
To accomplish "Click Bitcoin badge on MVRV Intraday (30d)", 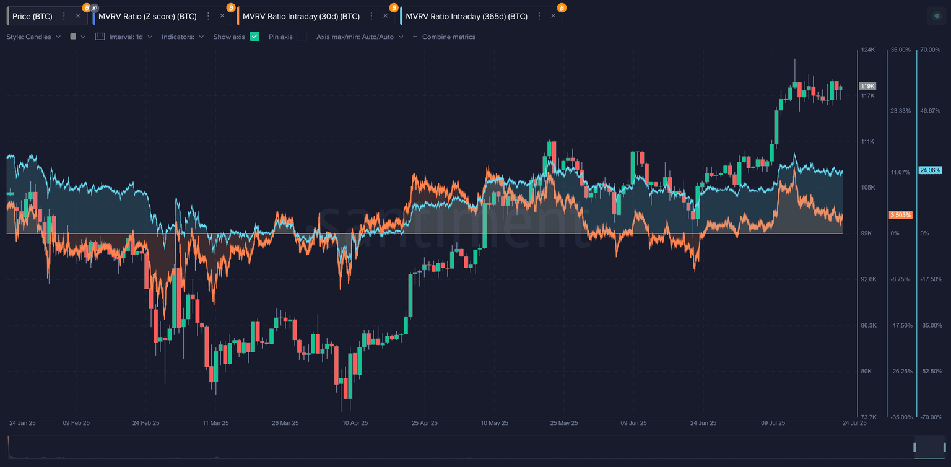I will click(x=394, y=8).
